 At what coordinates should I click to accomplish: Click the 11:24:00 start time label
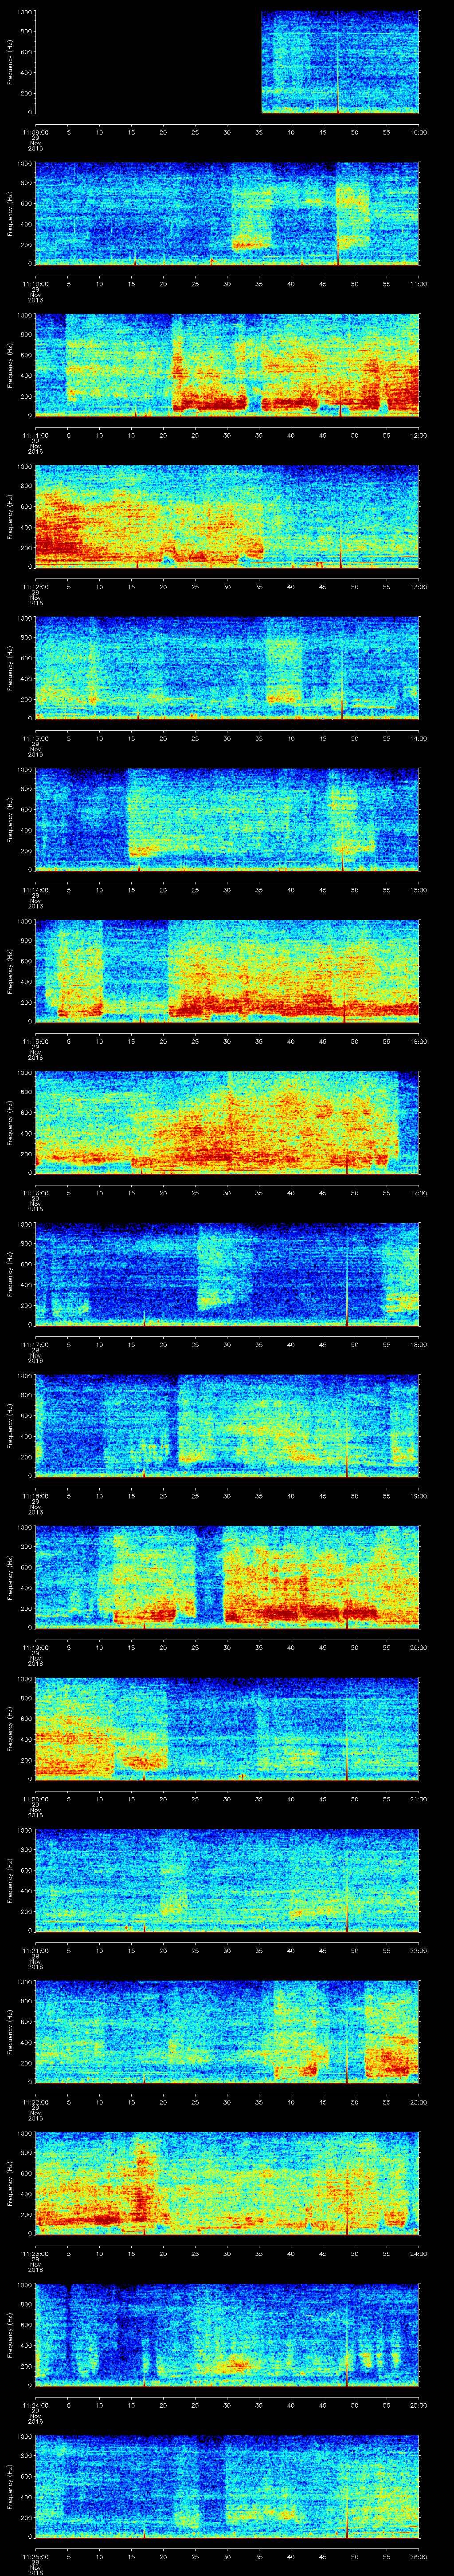coord(35,2405)
